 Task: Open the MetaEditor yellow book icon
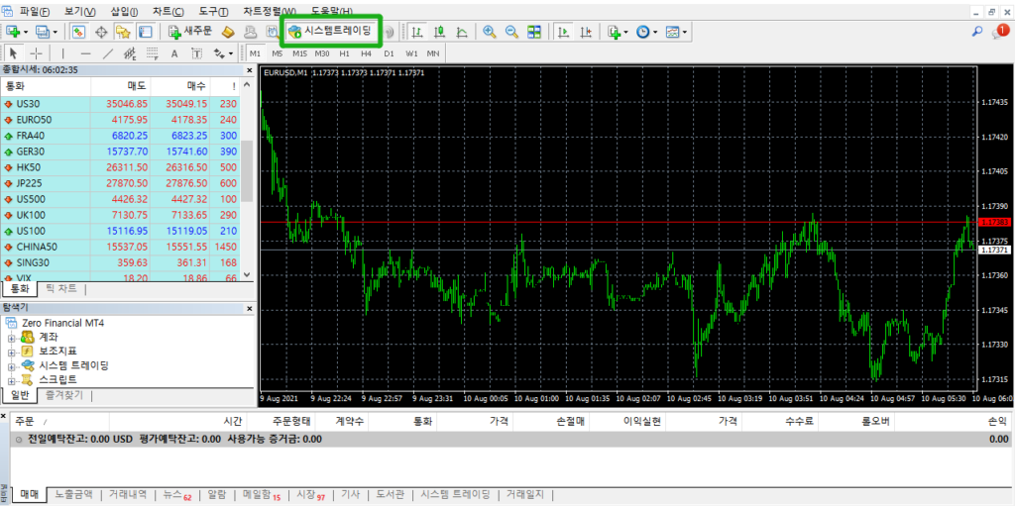pyautogui.click(x=228, y=31)
